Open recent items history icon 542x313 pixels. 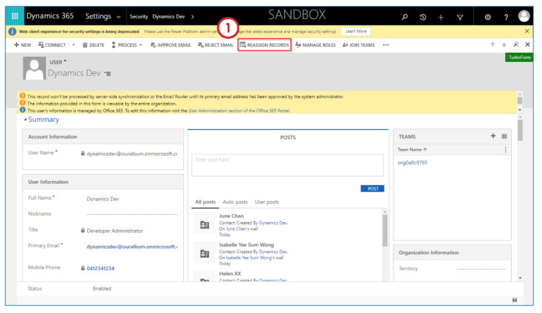423,16
